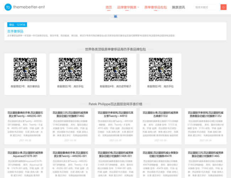Open article 复杂功能计时腕表5146R-001
Image resolution: width=231 pixels, height=178 pixels.
pyautogui.click(x=116, y=155)
